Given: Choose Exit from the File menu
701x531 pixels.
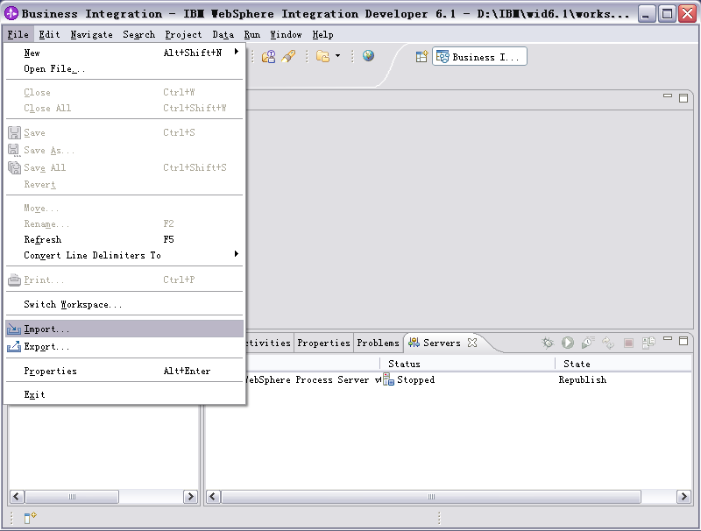Looking at the screenshot, I should point(124,394).
